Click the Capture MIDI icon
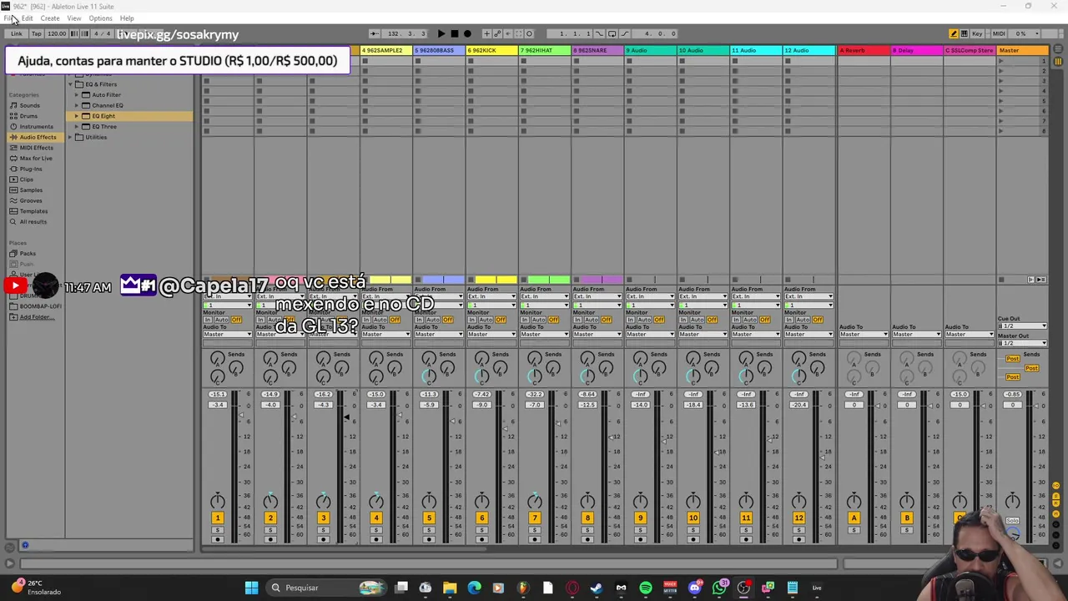This screenshot has width=1068, height=601. pos(518,33)
